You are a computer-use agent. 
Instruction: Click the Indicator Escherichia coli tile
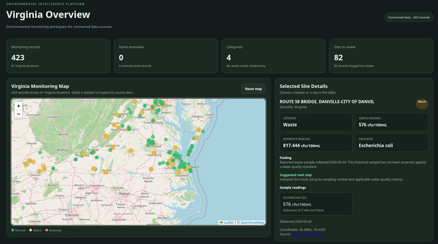[x=391, y=143]
